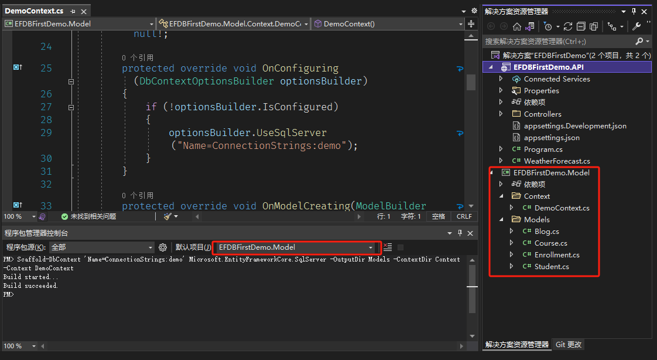657x360 pixels.
Task: Open the member dropdown showing DemoContext()
Action: (388, 24)
